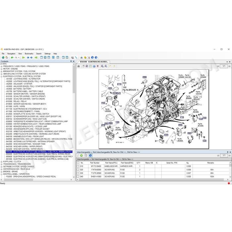232x232 pixels.
Task: Select B10300 RELAIS / RELAY item
Action: point(17,101)
